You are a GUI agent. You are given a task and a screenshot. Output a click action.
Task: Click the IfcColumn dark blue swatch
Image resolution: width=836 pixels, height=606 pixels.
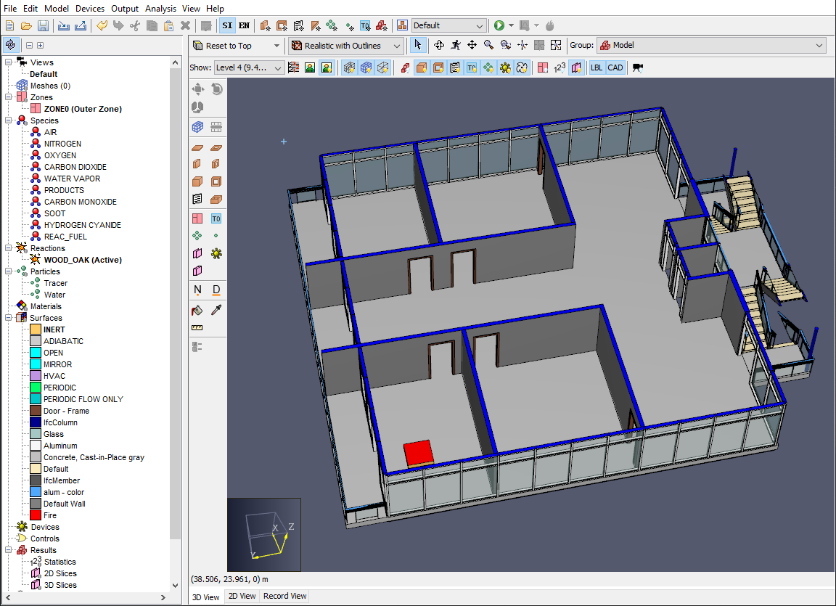click(x=36, y=422)
